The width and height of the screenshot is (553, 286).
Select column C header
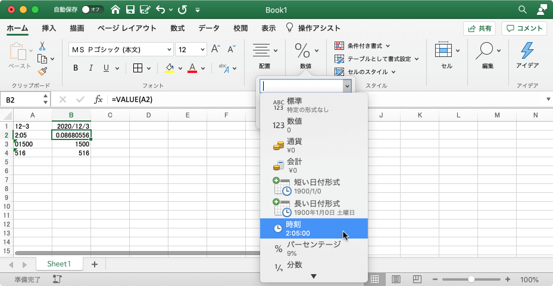tap(110, 115)
